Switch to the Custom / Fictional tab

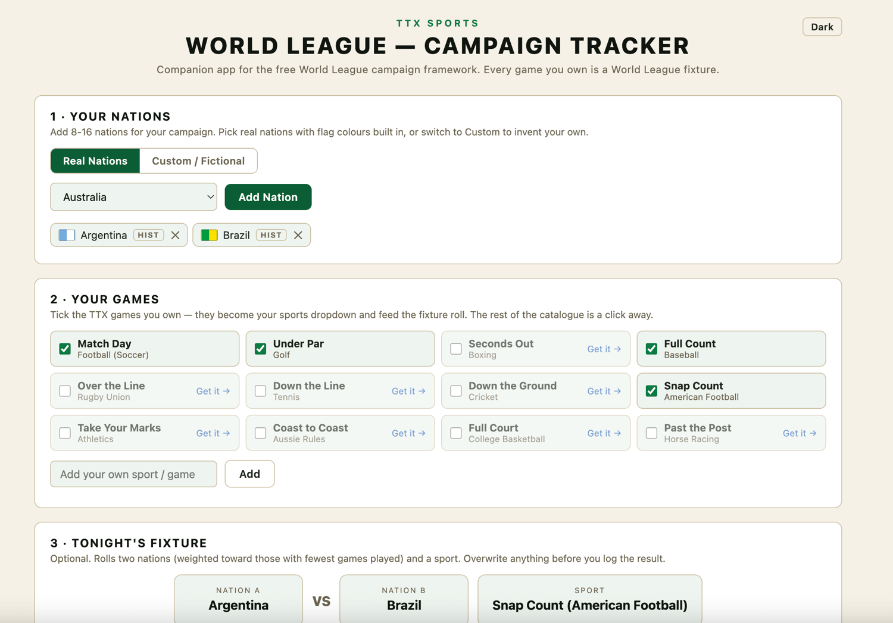coord(198,161)
